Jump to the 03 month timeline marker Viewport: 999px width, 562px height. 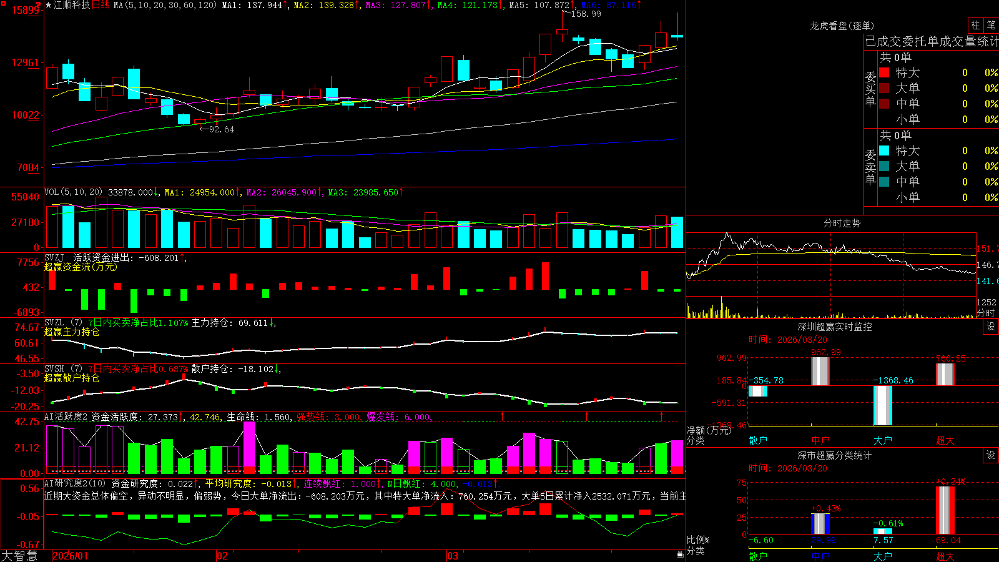point(453,556)
